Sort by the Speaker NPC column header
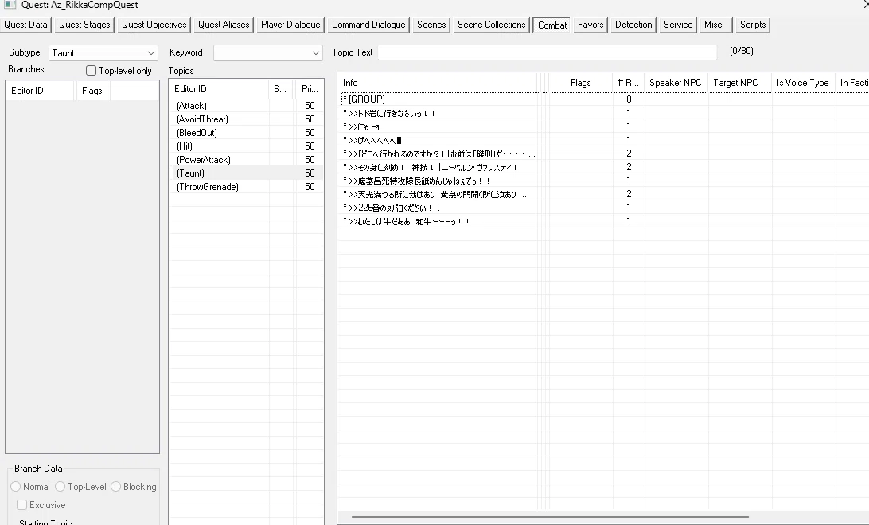The image size is (869, 525). [x=675, y=83]
